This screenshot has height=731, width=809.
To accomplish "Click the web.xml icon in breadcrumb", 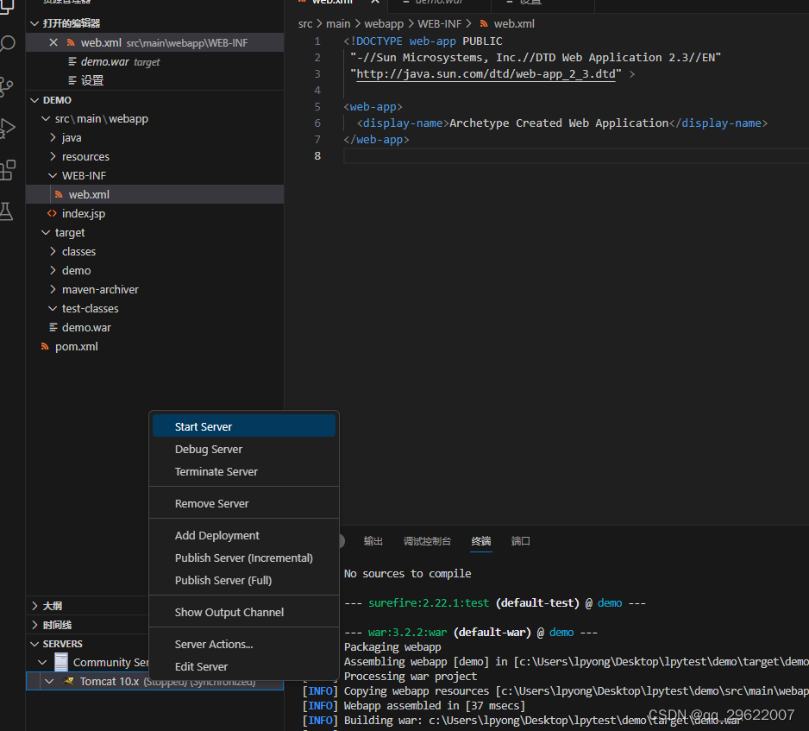I will tap(484, 24).
